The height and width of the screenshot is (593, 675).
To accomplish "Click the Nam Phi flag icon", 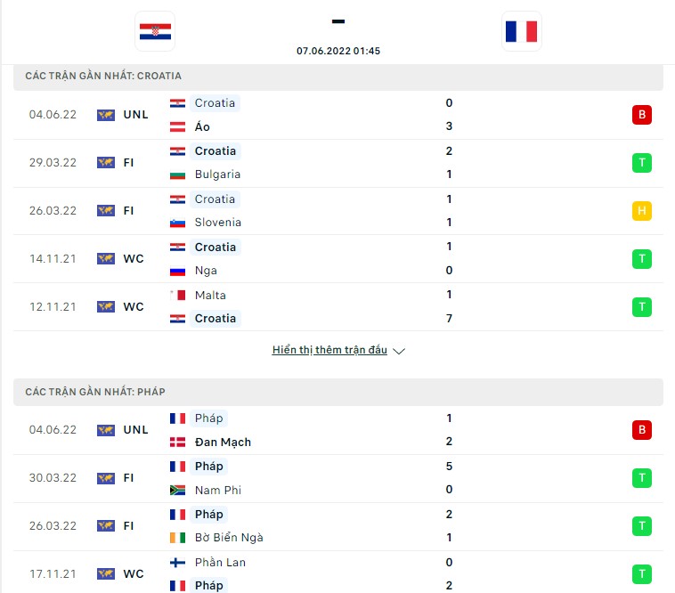I will pyautogui.click(x=177, y=490).
